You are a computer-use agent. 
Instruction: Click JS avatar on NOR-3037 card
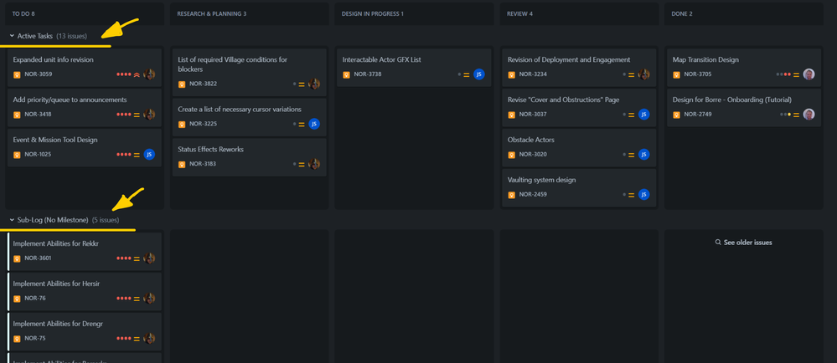(x=644, y=115)
